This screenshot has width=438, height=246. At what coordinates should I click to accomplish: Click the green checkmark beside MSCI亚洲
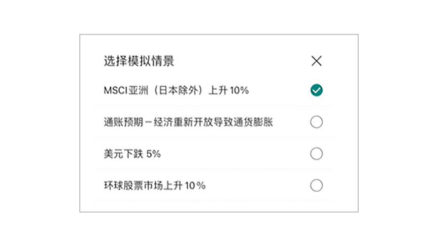point(316,90)
